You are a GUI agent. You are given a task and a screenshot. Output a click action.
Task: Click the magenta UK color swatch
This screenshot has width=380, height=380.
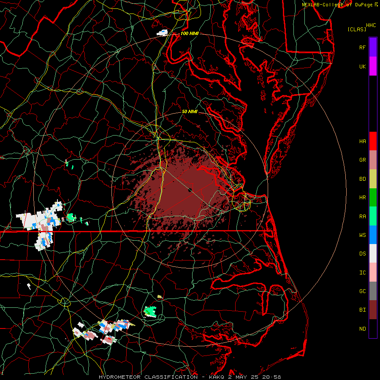click(373, 66)
